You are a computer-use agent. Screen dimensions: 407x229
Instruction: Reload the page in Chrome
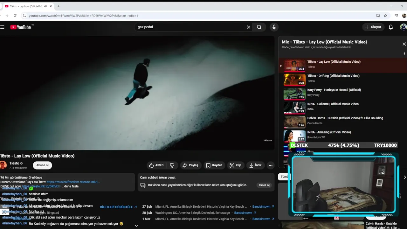point(15,16)
